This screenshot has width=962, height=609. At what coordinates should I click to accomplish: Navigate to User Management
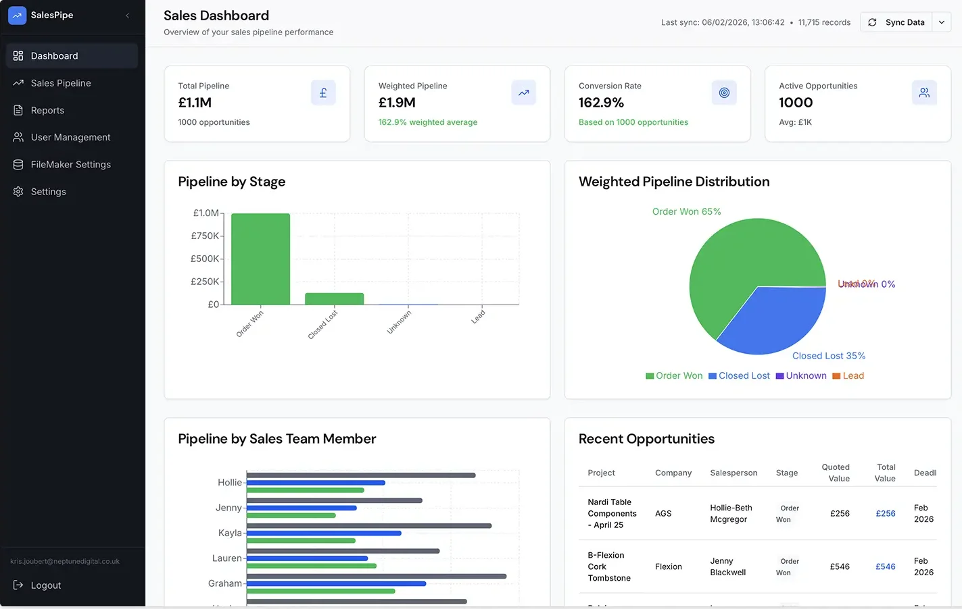(72, 137)
